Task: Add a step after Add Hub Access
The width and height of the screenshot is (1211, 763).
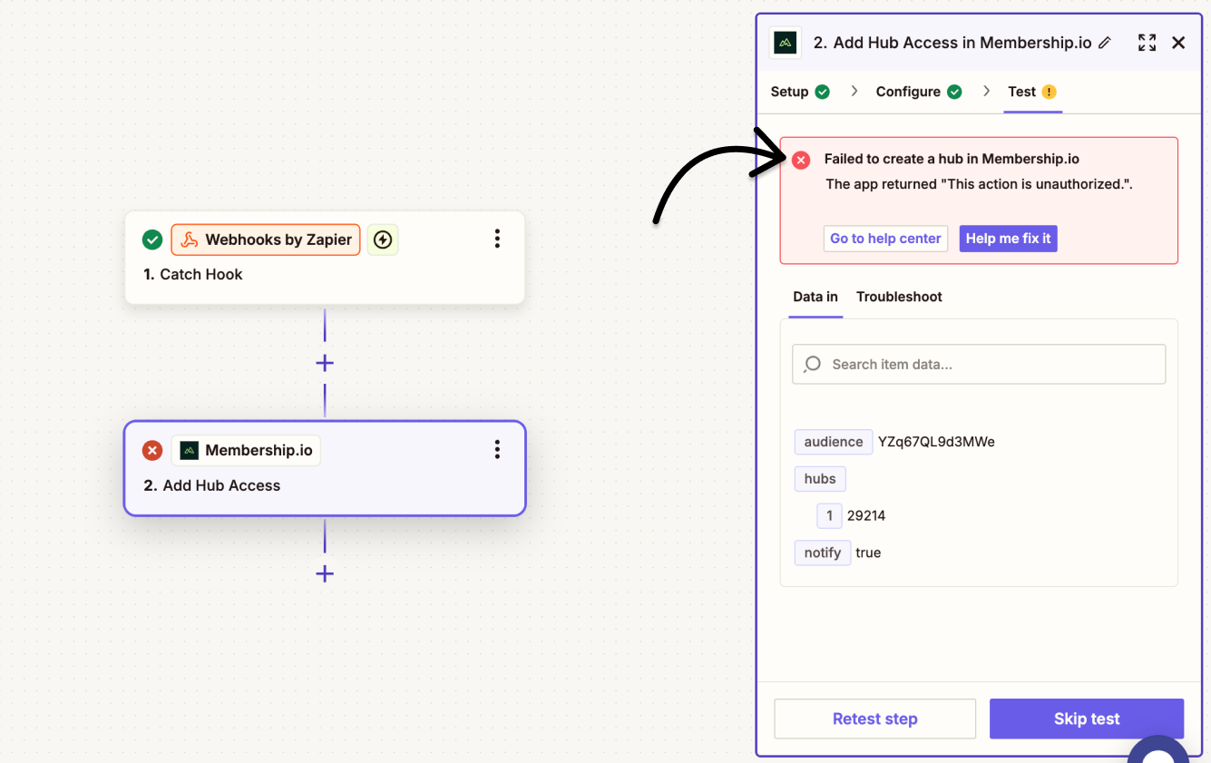Action: tap(325, 573)
